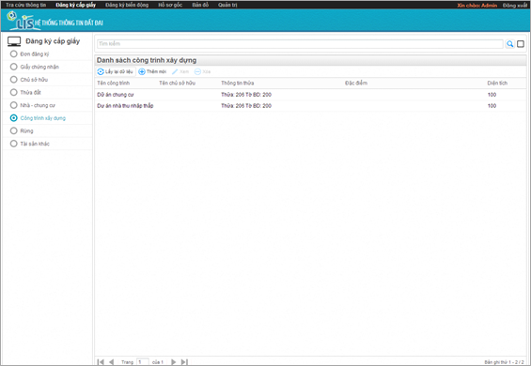
Task: Sort by Thông tin thửa column header
Action: (x=238, y=83)
